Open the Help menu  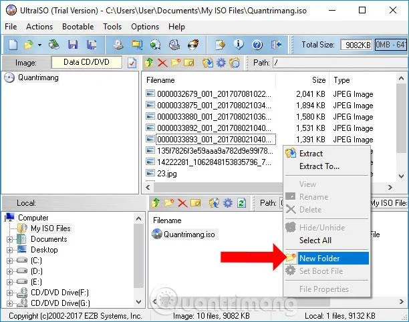176,27
